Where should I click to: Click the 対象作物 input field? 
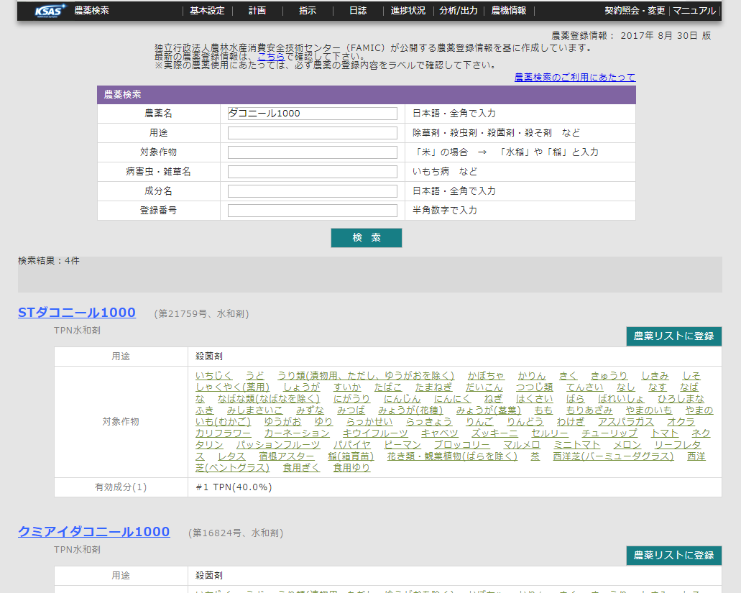(x=313, y=152)
